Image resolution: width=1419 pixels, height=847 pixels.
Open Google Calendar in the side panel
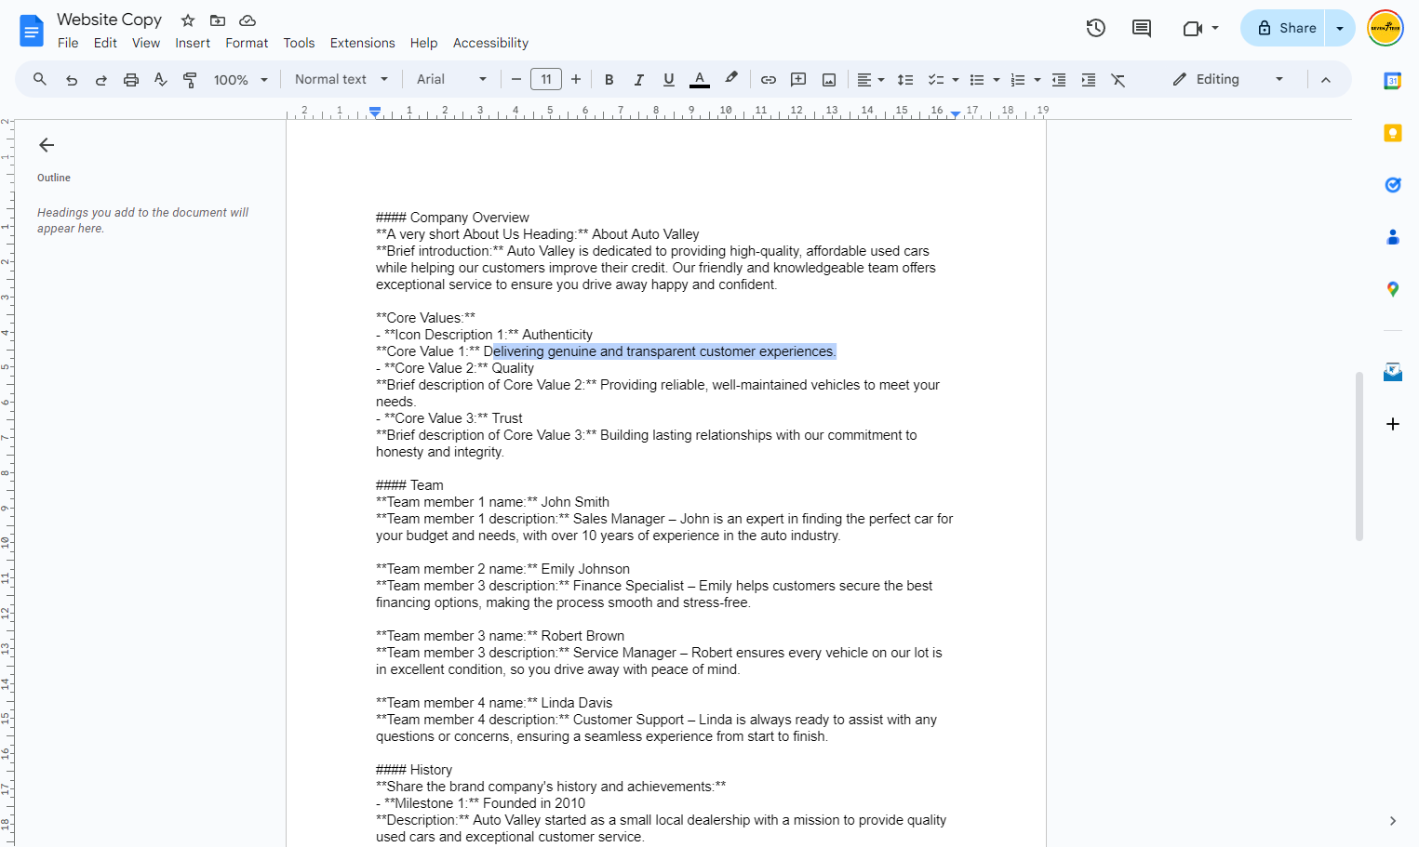[x=1393, y=81]
